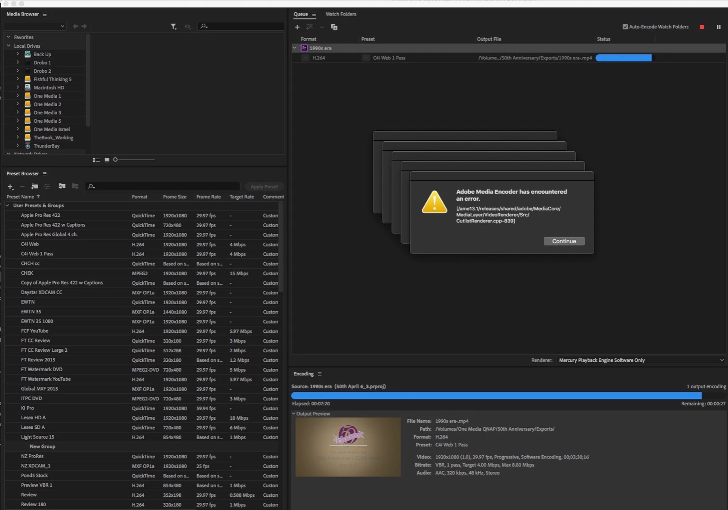Select the Queue tab
The width and height of the screenshot is (728, 510).
point(301,14)
